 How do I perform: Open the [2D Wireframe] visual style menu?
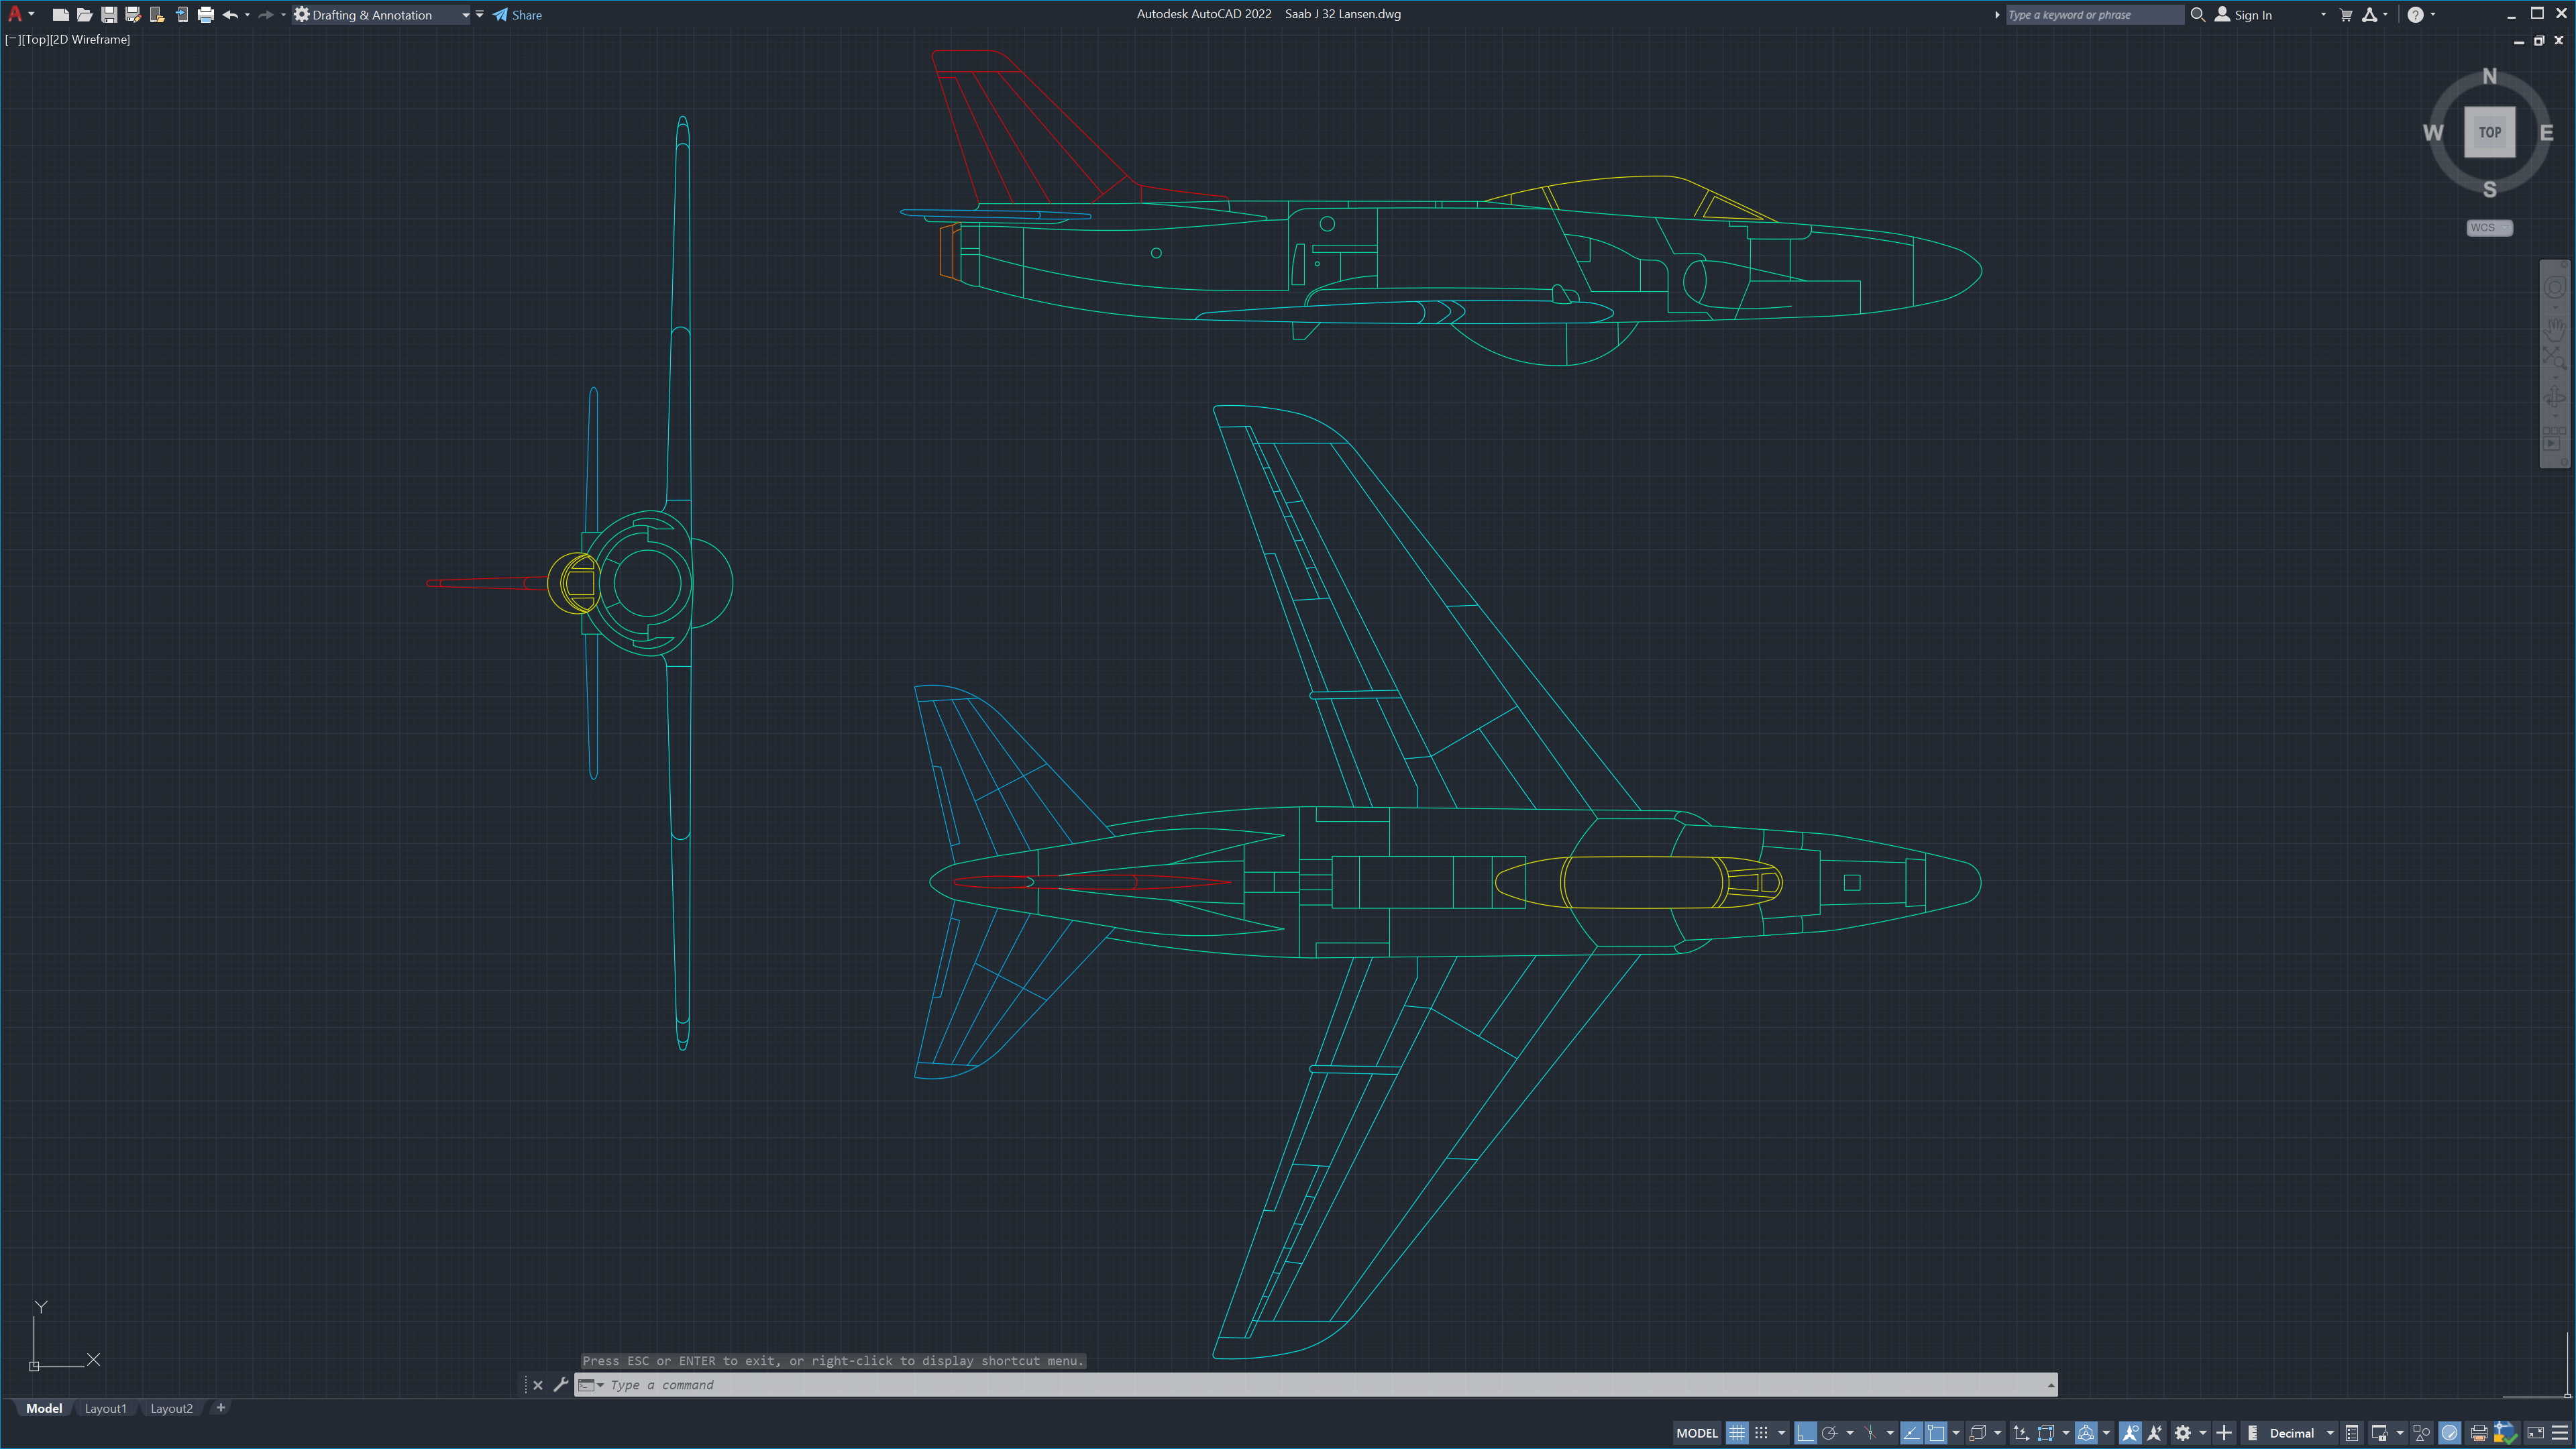[91, 39]
